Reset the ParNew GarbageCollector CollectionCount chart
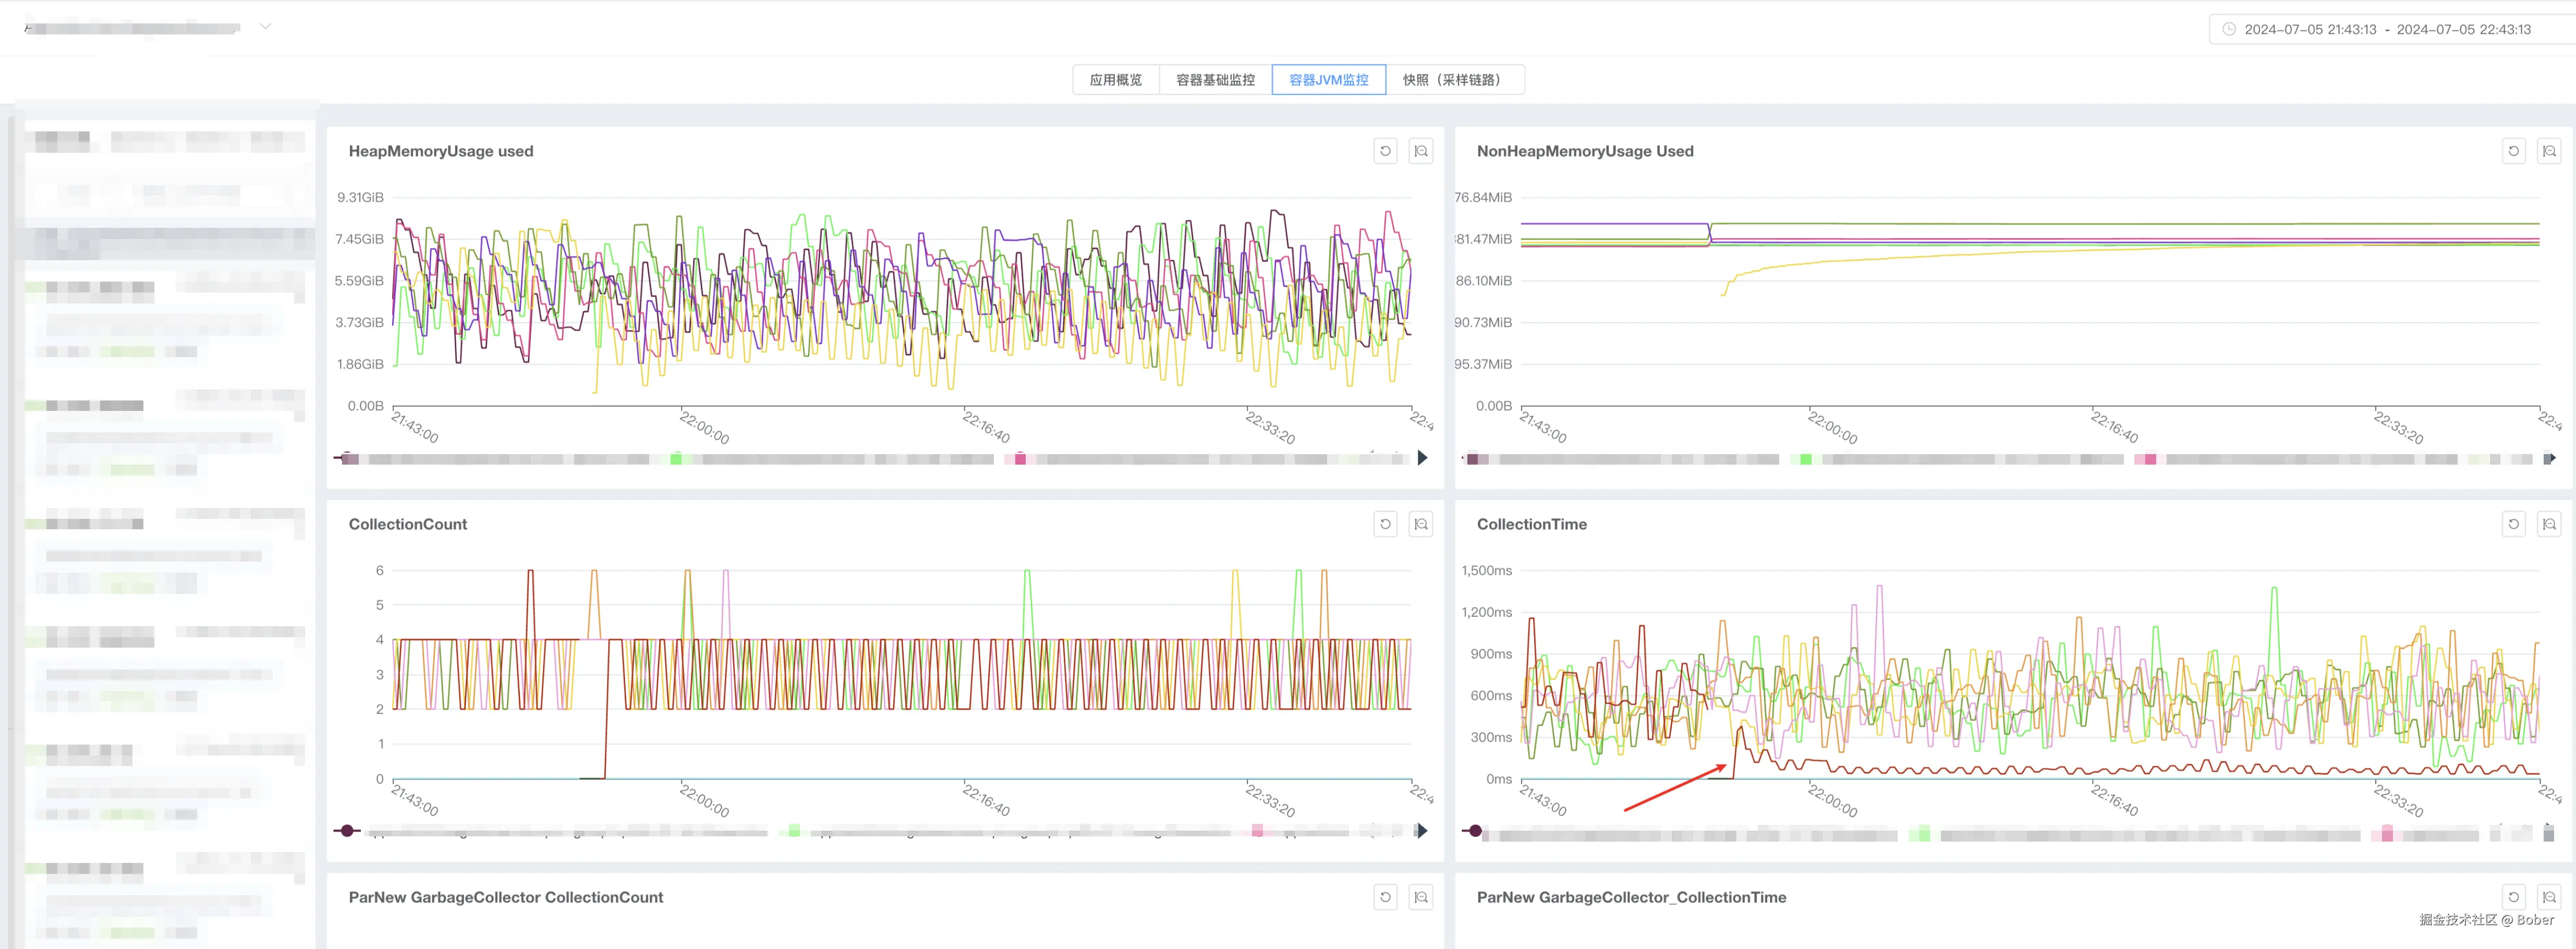The height and width of the screenshot is (949, 2576). coord(1385,897)
